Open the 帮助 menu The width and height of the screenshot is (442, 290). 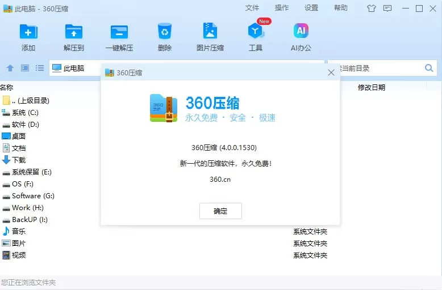coord(341,8)
